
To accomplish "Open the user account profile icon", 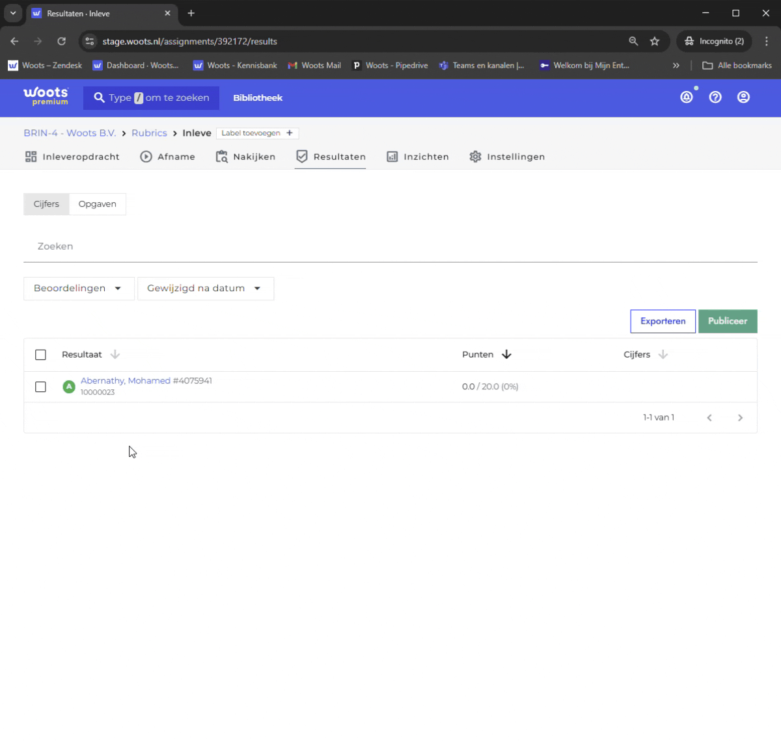I will click(743, 97).
